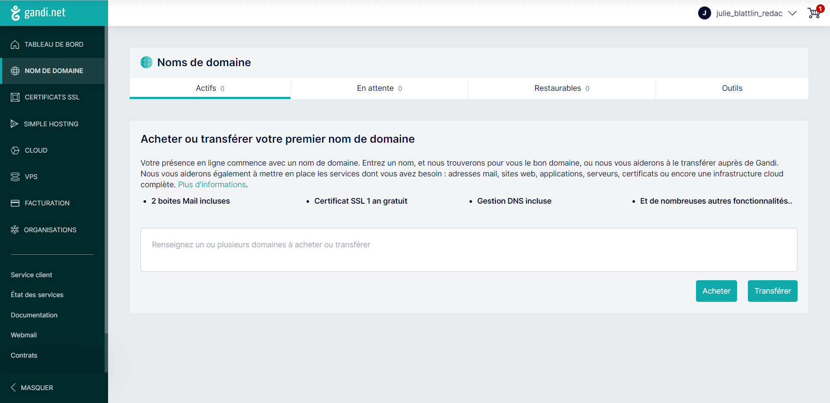
Task: Open the Webmail link in sidebar
Action: point(24,335)
